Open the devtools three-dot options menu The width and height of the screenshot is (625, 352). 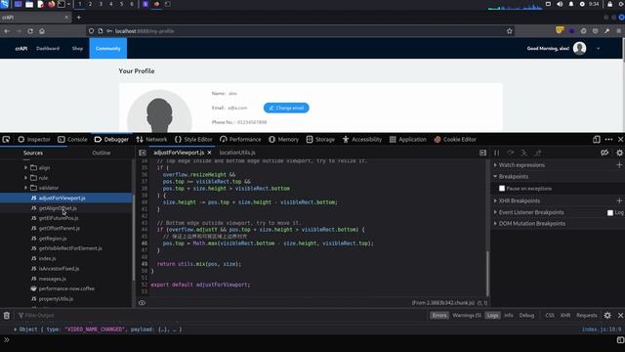click(608, 139)
